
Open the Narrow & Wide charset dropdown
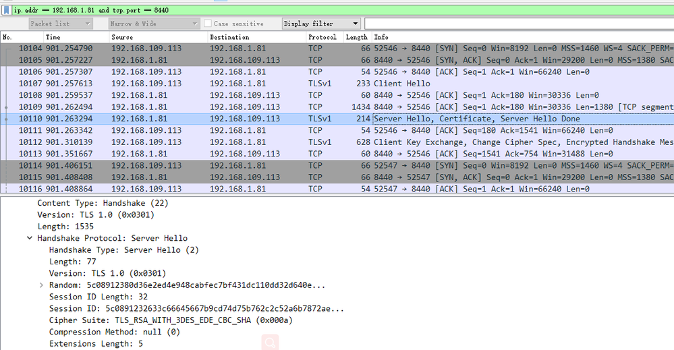[153, 24]
